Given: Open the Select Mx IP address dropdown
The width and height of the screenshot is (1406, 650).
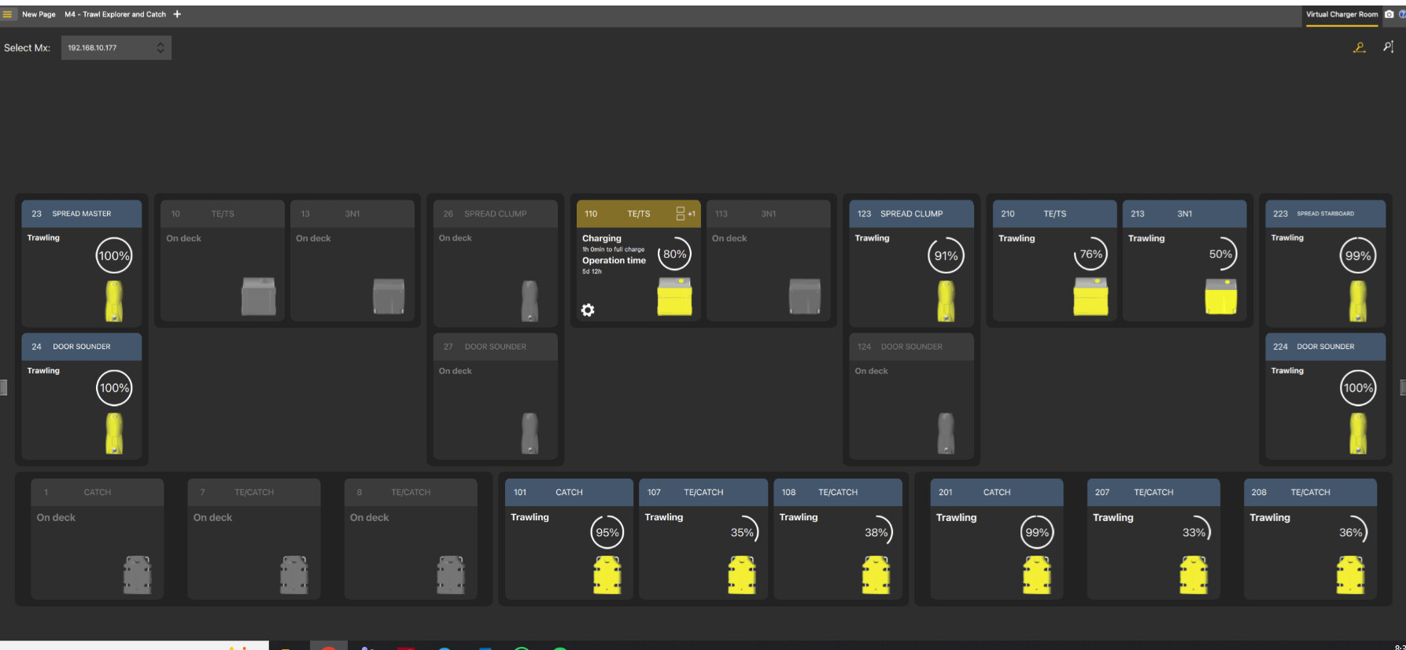Looking at the screenshot, I should coord(116,48).
